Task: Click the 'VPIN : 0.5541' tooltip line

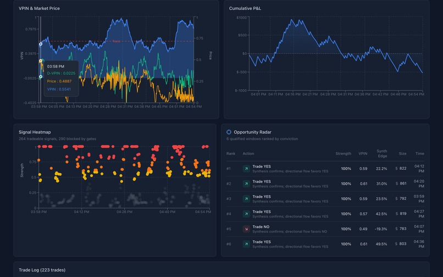Action: [x=59, y=89]
